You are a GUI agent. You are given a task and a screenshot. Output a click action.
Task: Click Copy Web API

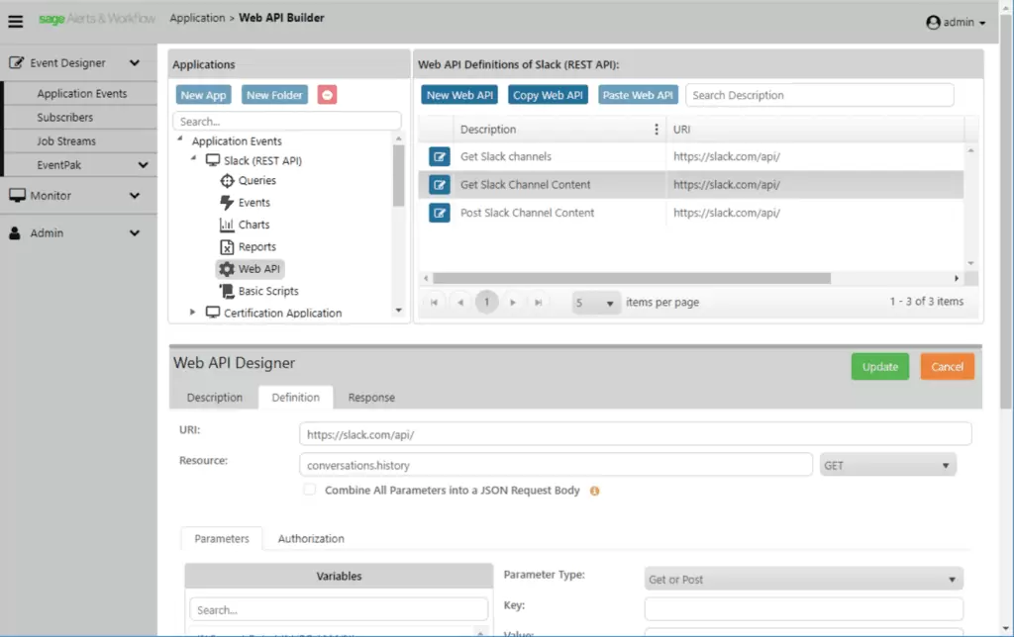[x=548, y=94]
